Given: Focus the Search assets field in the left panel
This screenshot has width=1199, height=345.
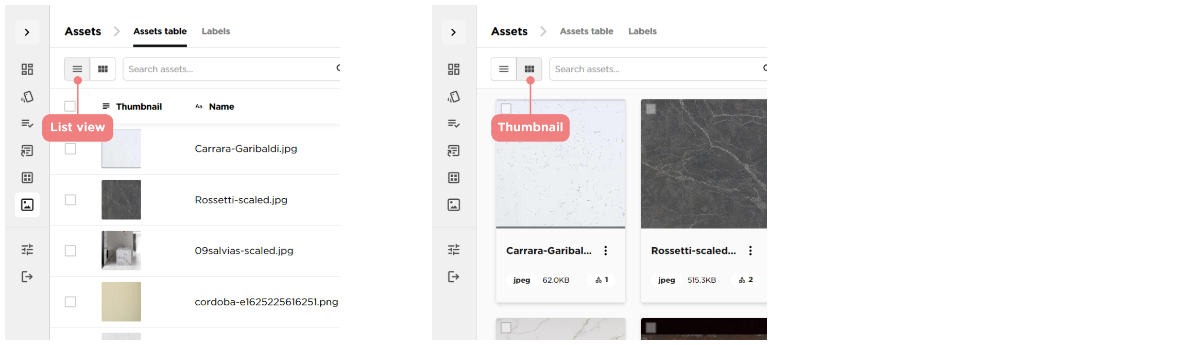Looking at the screenshot, I should pyautogui.click(x=231, y=69).
